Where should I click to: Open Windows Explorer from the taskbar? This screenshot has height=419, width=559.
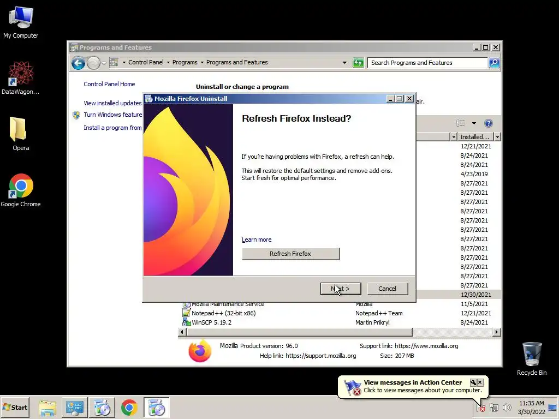point(47,408)
